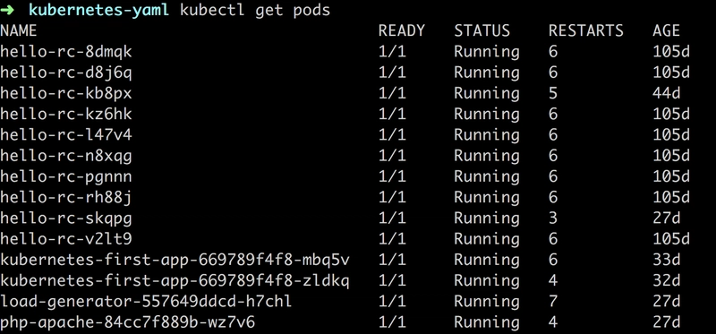
Task: Click the NAME column header
Action: tap(18, 30)
